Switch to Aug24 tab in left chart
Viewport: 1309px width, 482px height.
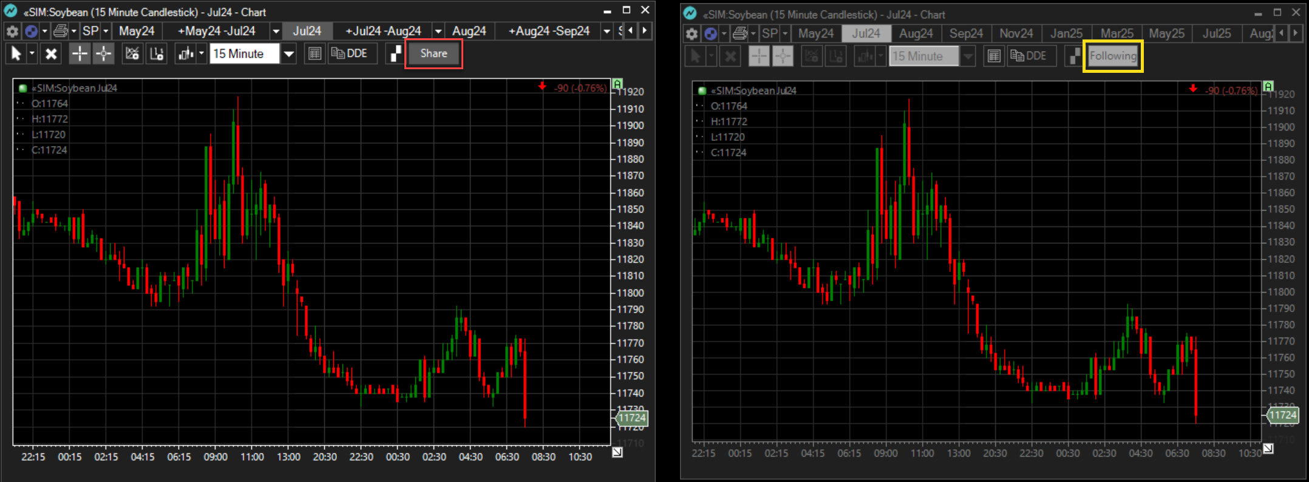(x=469, y=32)
